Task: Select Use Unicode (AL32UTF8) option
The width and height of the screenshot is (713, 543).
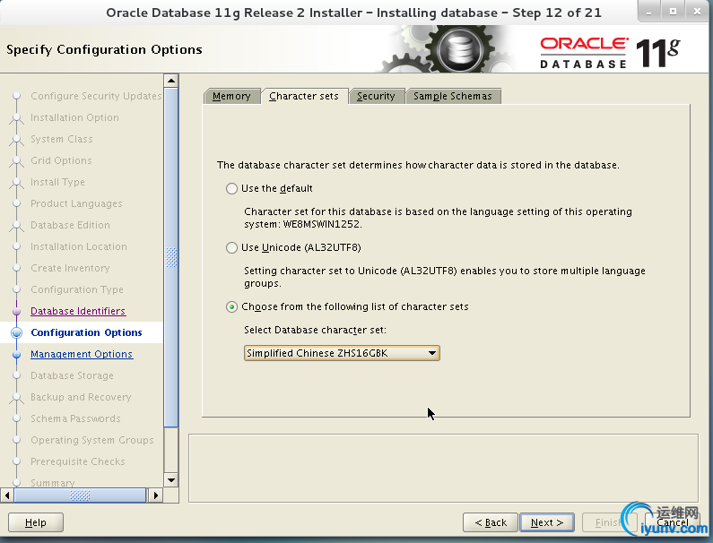Action: click(232, 247)
